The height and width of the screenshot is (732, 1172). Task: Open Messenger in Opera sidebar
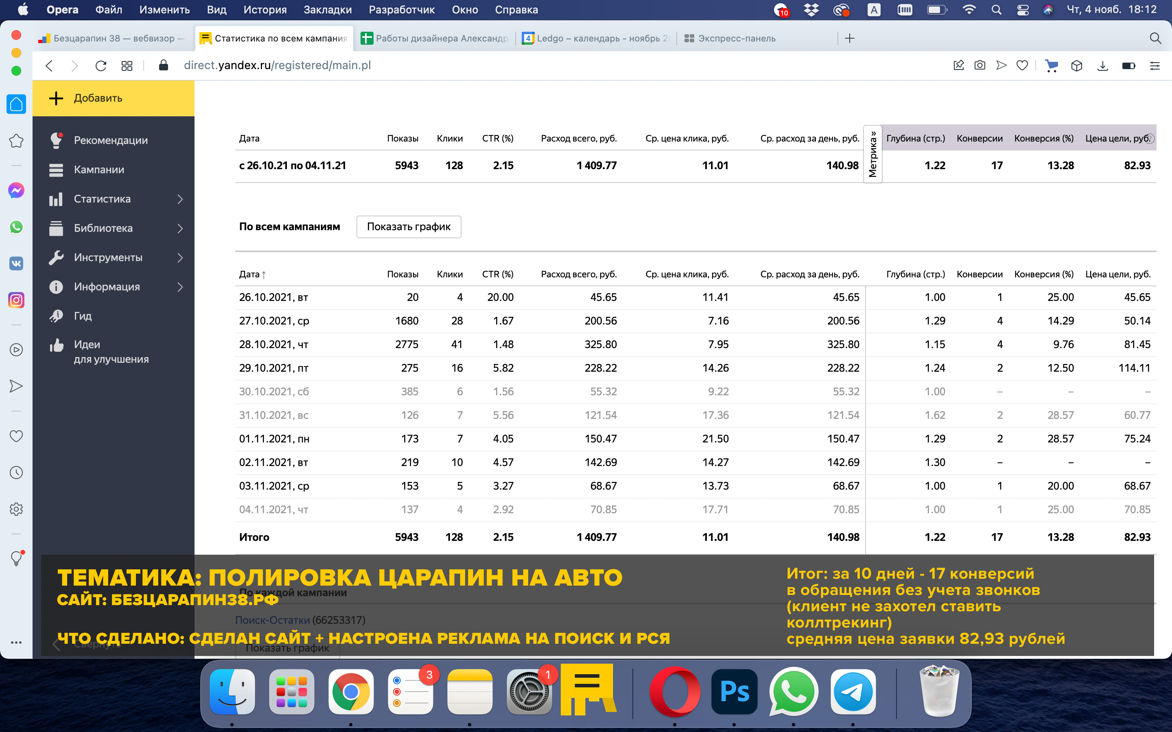[16, 190]
